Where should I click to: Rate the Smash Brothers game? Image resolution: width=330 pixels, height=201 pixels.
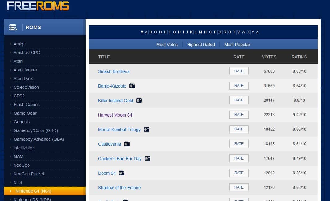tap(239, 71)
